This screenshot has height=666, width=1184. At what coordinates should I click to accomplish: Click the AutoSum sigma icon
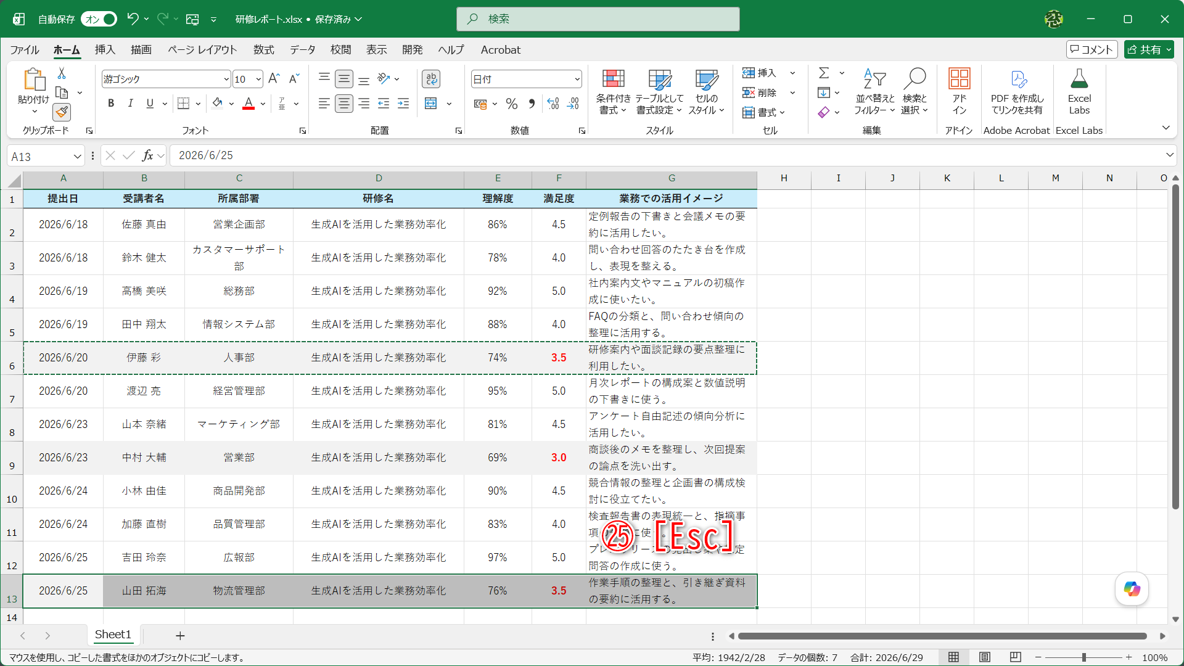(x=824, y=73)
